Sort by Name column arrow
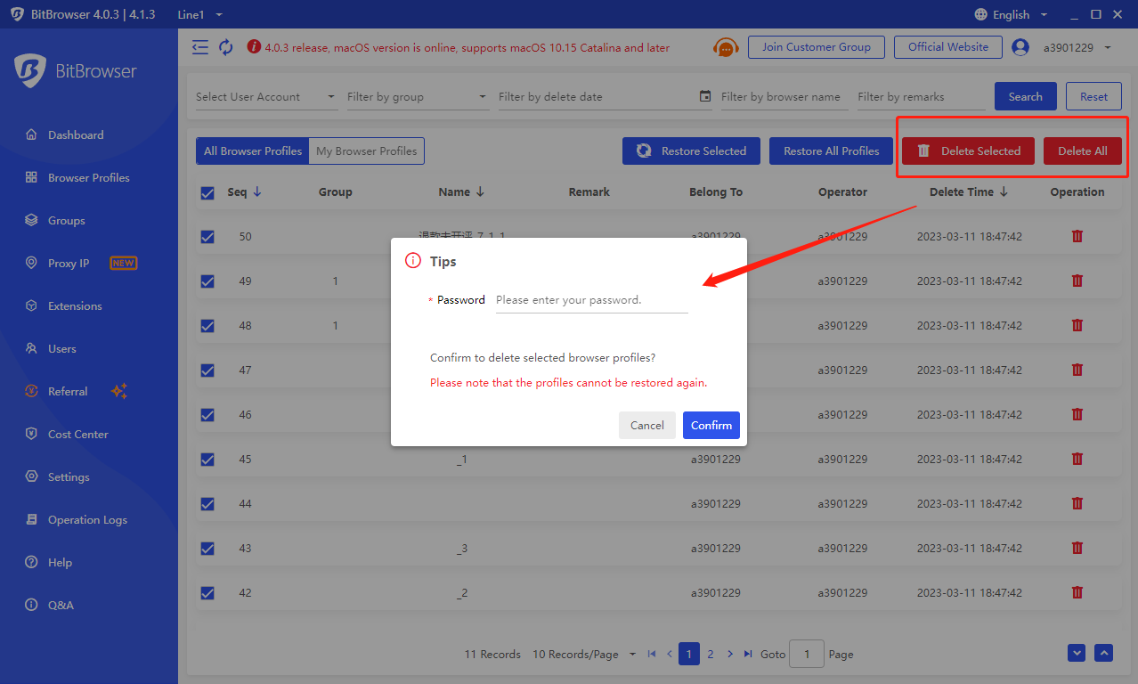 click(480, 191)
